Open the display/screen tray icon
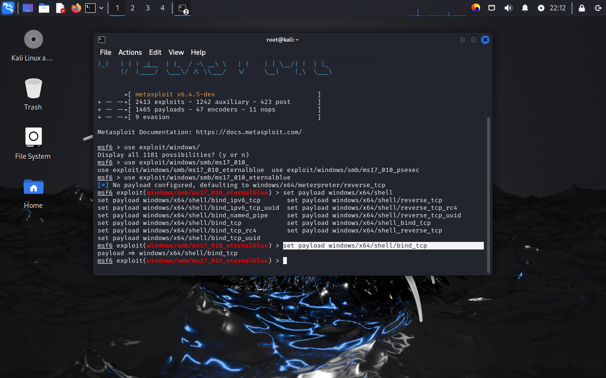Viewport: 606px width, 378px height. (x=492, y=8)
